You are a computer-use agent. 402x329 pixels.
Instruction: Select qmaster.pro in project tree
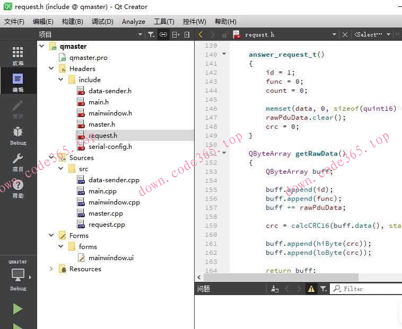coord(88,58)
